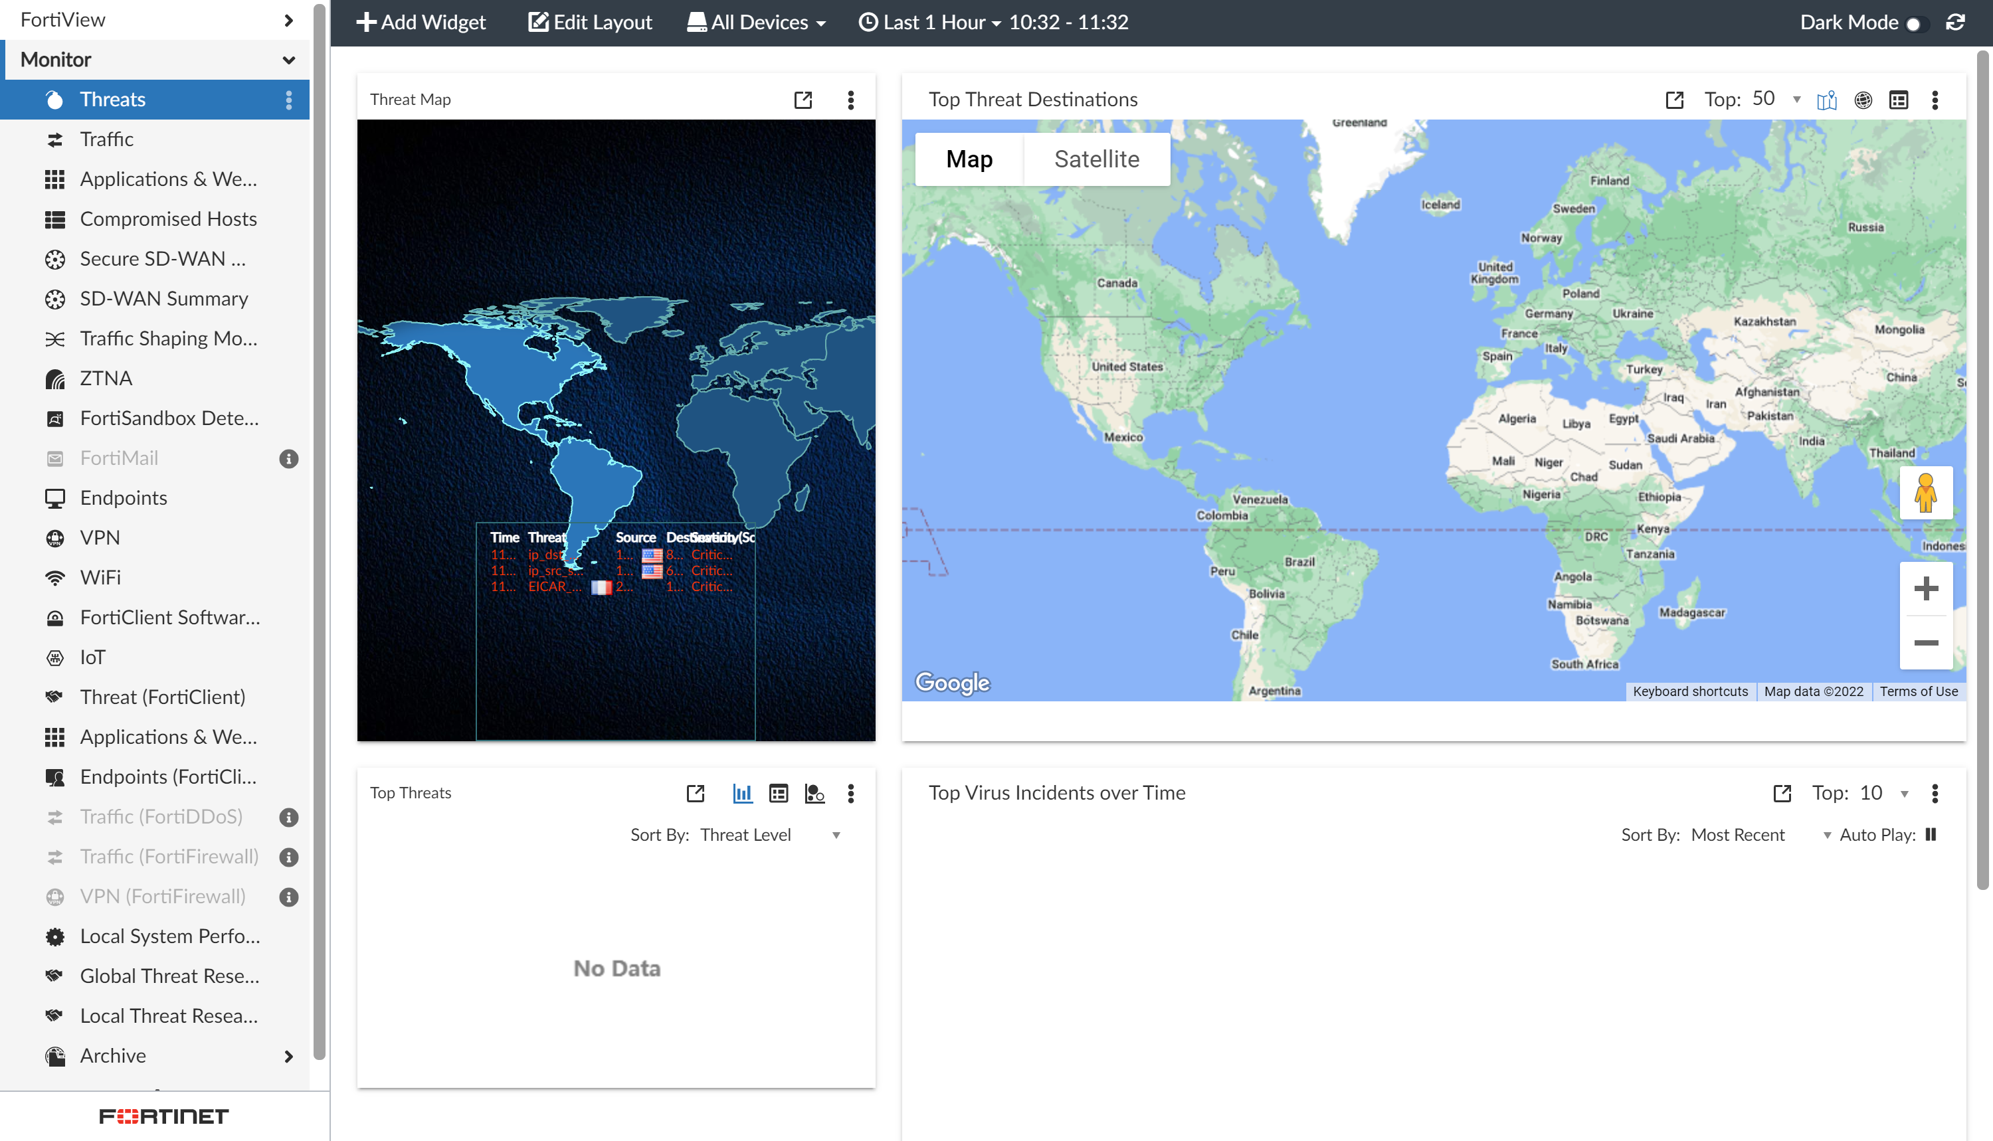Viewport: 1993px width, 1141px height.
Task: Switch Top Threat Destinations to table view icon
Action: [1899, 100]
